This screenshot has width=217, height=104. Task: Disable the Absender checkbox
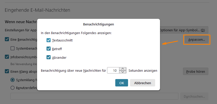pos(49,57)
